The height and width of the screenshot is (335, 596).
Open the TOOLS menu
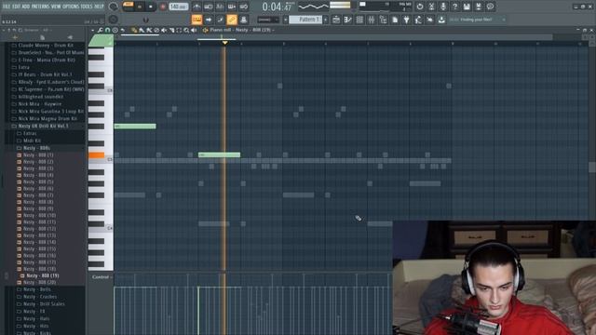[87, 7]
